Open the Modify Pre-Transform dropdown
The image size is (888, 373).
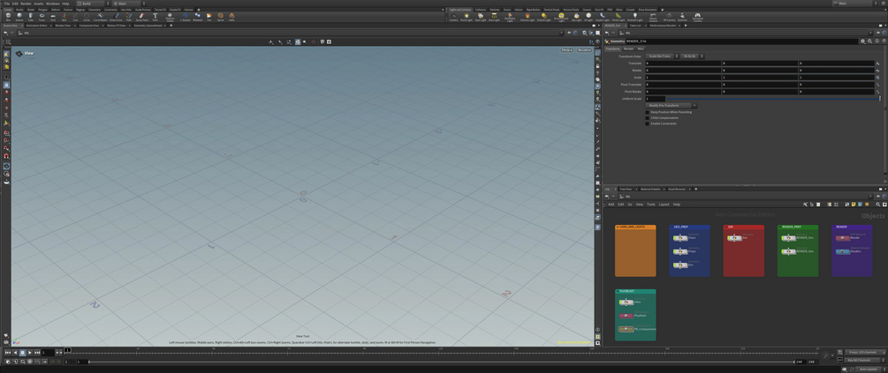pyautogui.click(x=672, y=106)
